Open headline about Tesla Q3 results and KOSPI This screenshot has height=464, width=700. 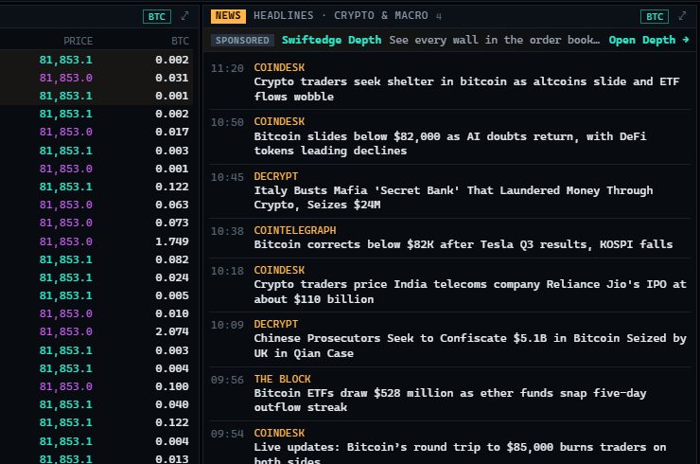pyautogui.click(x=463, y=244)
